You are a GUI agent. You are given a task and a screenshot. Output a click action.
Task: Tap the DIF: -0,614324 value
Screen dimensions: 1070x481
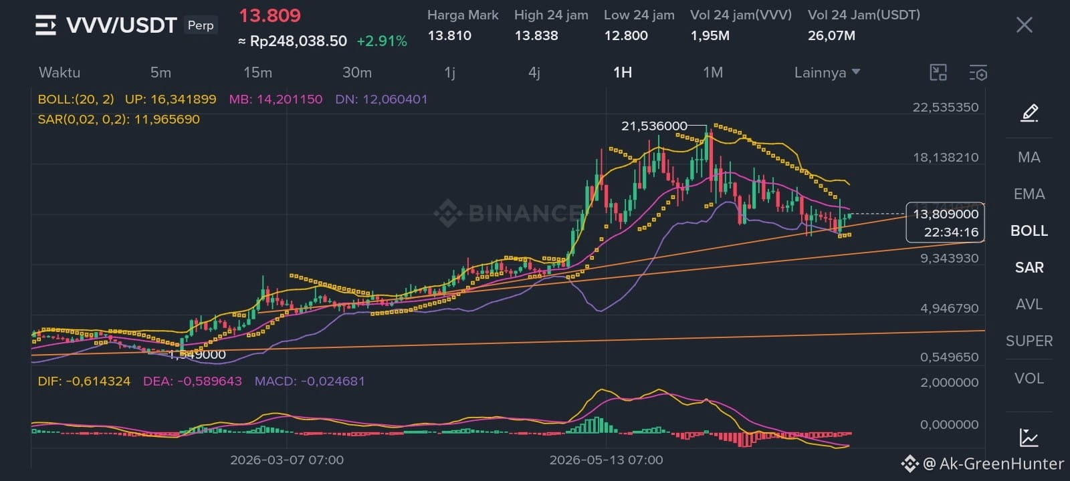(x=84, y=381)
